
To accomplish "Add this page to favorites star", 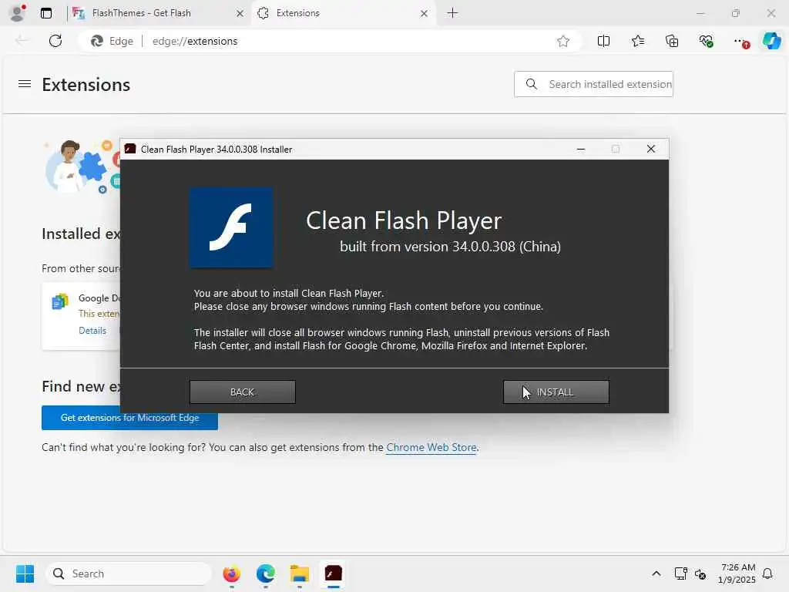I will 563,42.
